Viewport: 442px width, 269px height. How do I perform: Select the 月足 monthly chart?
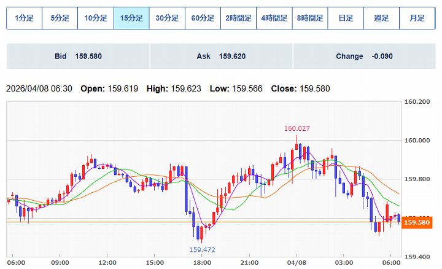[x=417, y=18]
